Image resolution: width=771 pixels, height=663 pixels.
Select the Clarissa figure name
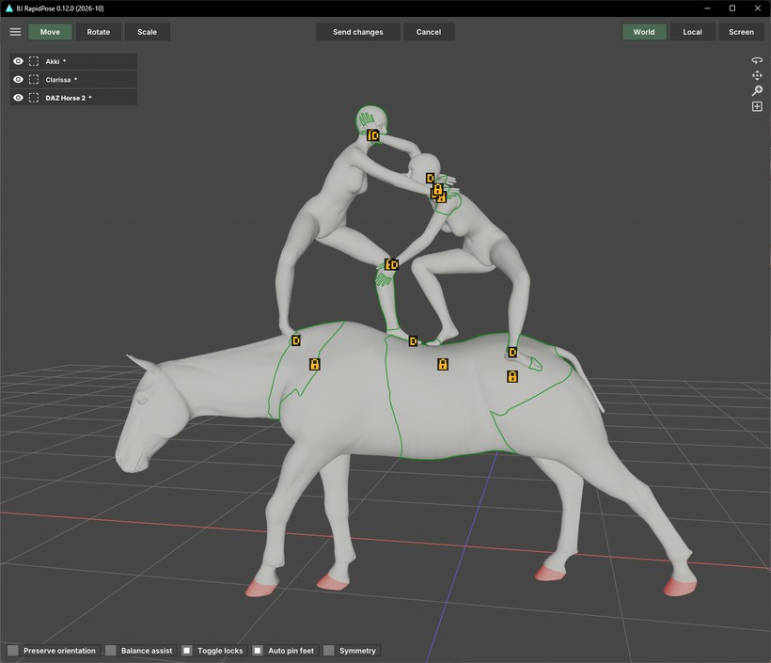tap(58, 80)
